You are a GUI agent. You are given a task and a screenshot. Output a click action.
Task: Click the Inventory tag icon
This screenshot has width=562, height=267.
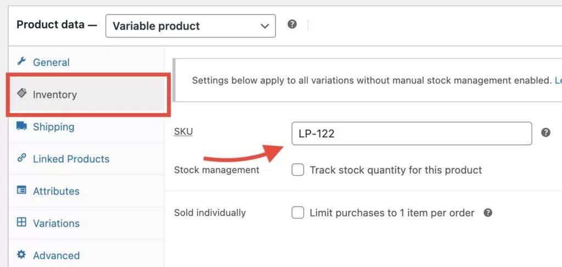point(22,93)
